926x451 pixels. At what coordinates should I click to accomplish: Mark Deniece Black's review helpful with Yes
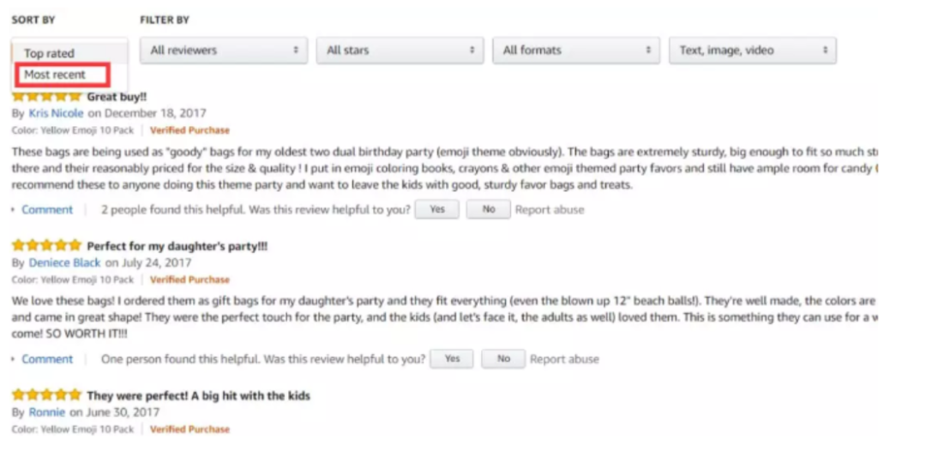click(452, 359)
